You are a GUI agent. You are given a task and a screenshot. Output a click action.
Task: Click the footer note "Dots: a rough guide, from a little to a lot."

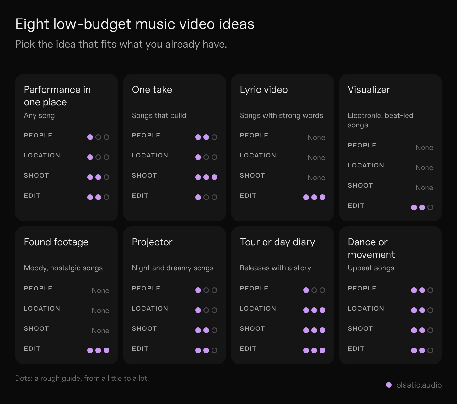82,378
